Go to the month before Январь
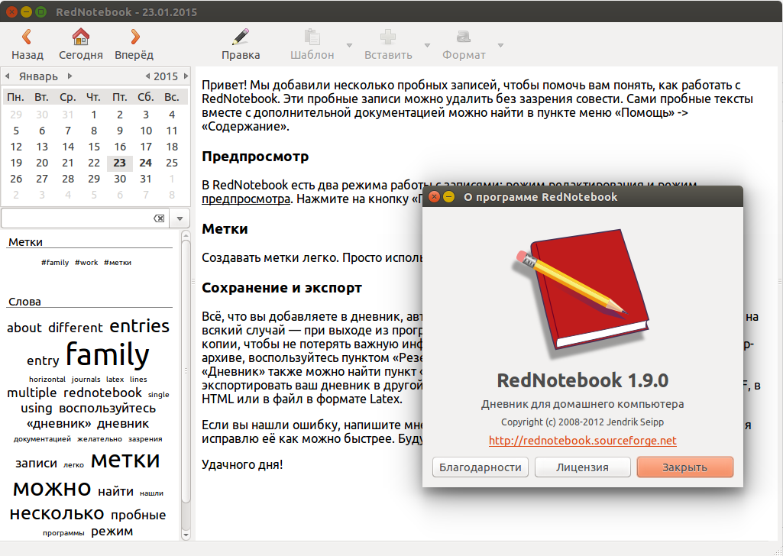The height and width of the screenshot is (556, 783). [8, 76]
